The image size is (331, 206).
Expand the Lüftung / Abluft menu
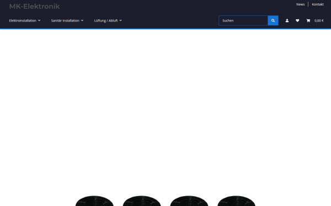[x=108, y=21]
